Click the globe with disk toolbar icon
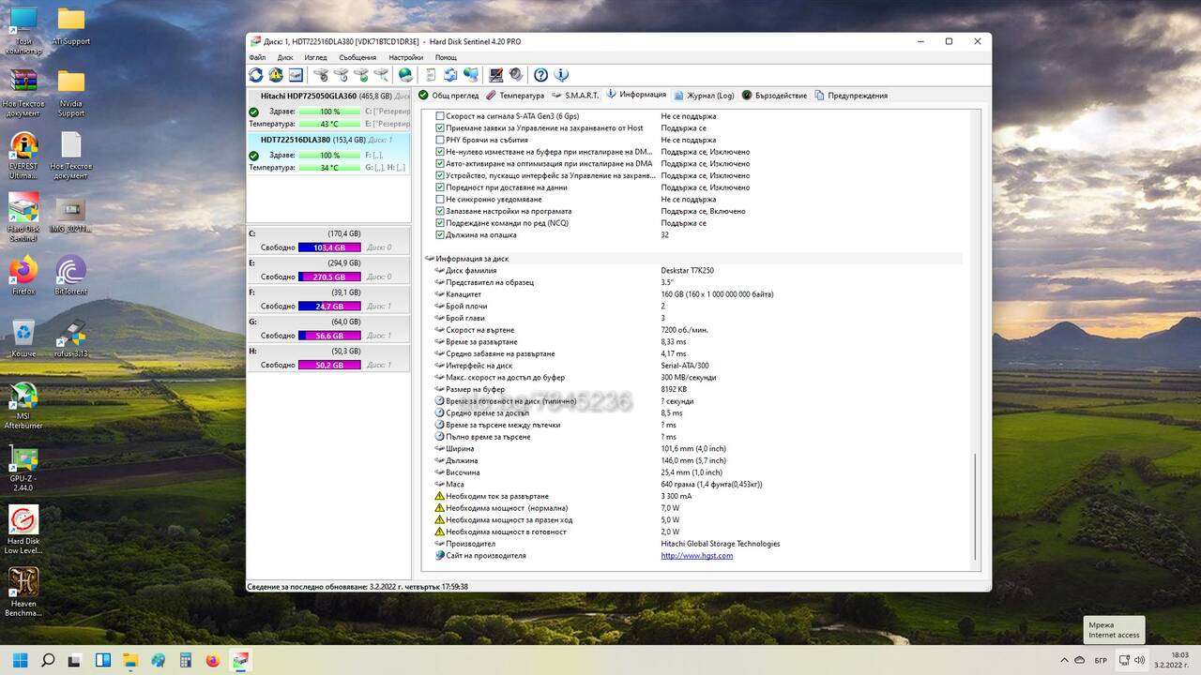This screenshot has width=1201, height=675. click(405, 75)
